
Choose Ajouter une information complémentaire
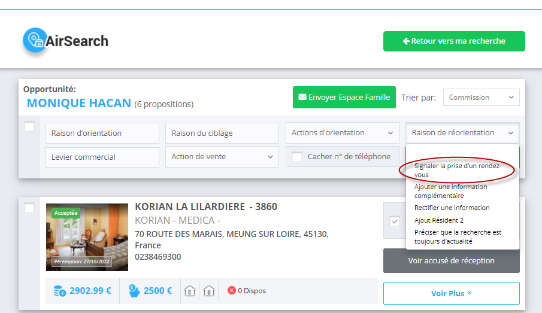click(451, 192)
